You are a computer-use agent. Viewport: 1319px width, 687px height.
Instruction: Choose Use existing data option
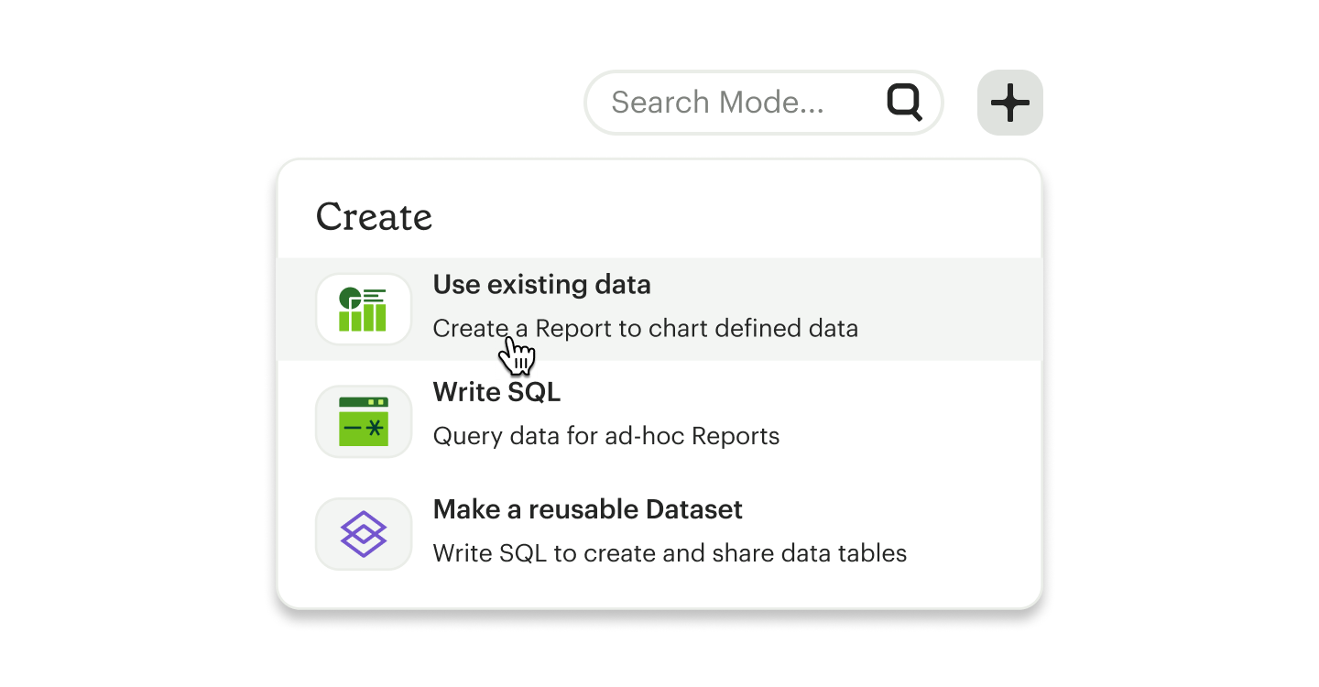[x=541, y=285]
